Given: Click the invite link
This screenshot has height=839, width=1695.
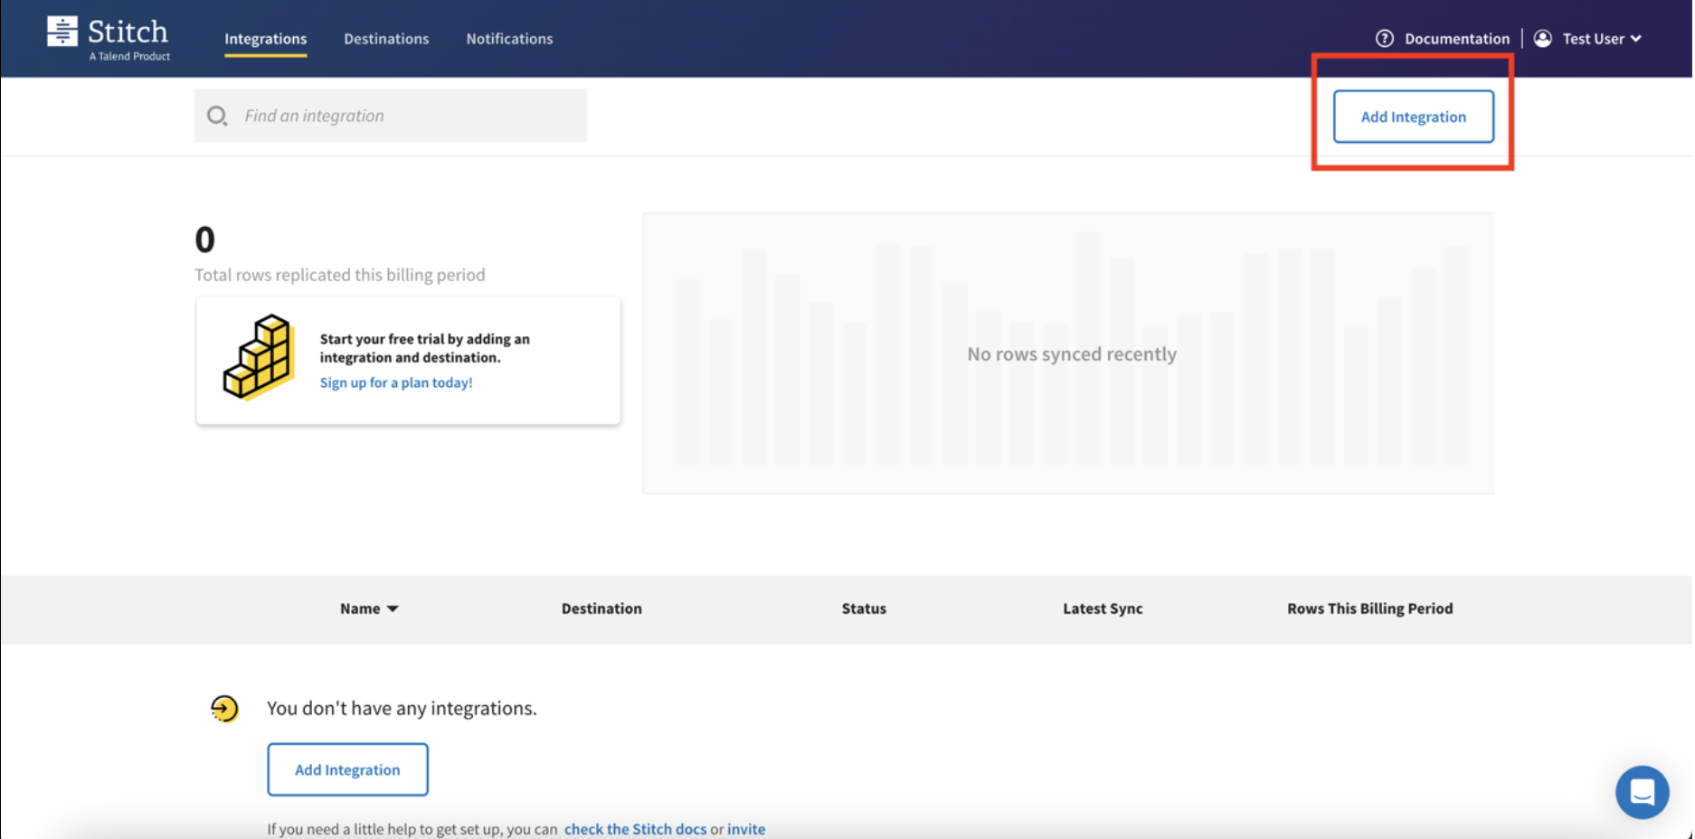Looking at the screenshot, I should (x=747, y=828).
